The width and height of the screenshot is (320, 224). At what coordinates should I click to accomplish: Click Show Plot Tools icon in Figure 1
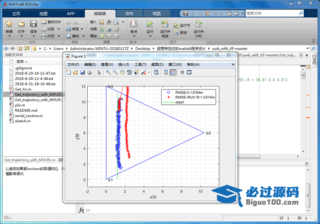pos(189,72)
